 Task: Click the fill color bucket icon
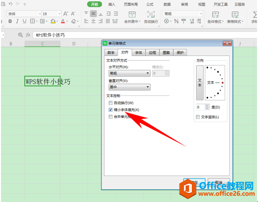(x=53, y=21)
